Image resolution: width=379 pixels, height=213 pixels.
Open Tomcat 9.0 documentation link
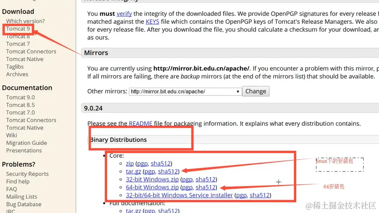point(20,97)
